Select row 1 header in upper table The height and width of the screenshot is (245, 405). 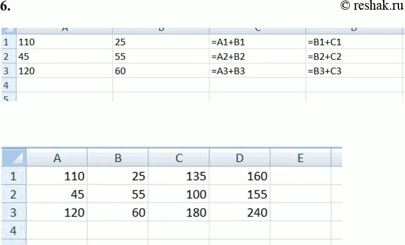click(x=9, y=42)
